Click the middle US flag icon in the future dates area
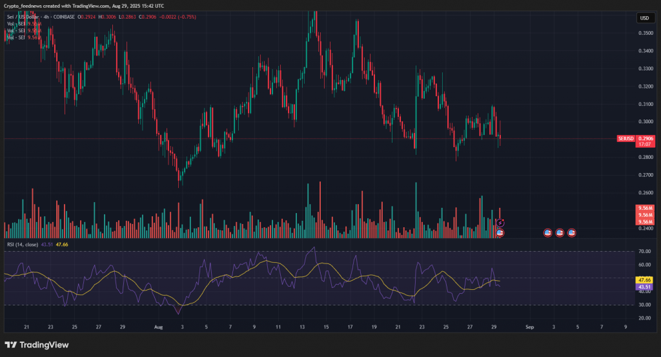This screenshot has width=661, height=357. [x=560, y=232]
